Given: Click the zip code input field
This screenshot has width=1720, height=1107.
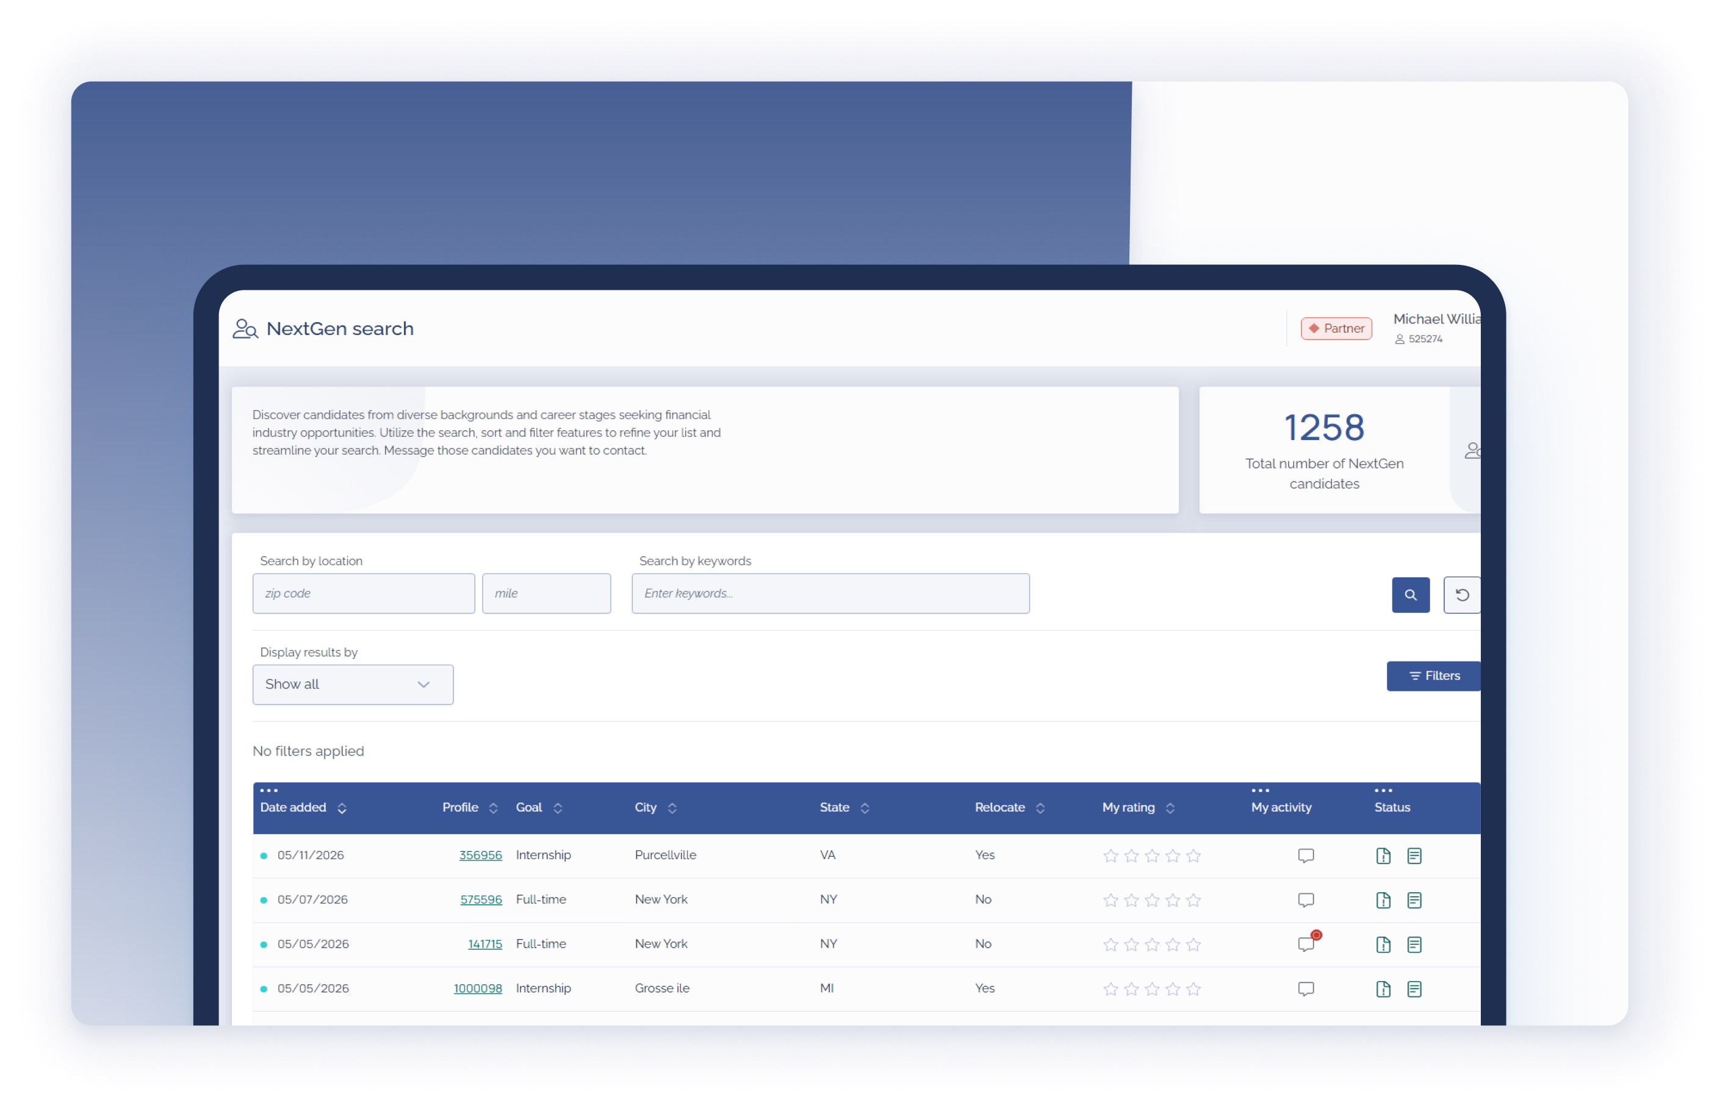Looking at the screenshot, I should click(x=363, y=593).
